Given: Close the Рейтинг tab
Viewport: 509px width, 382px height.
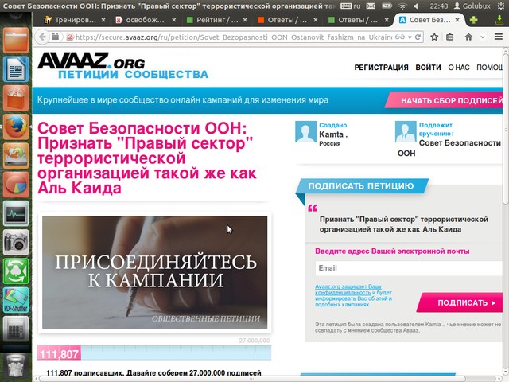Looking at the screenshot, I should click(245, 20).
